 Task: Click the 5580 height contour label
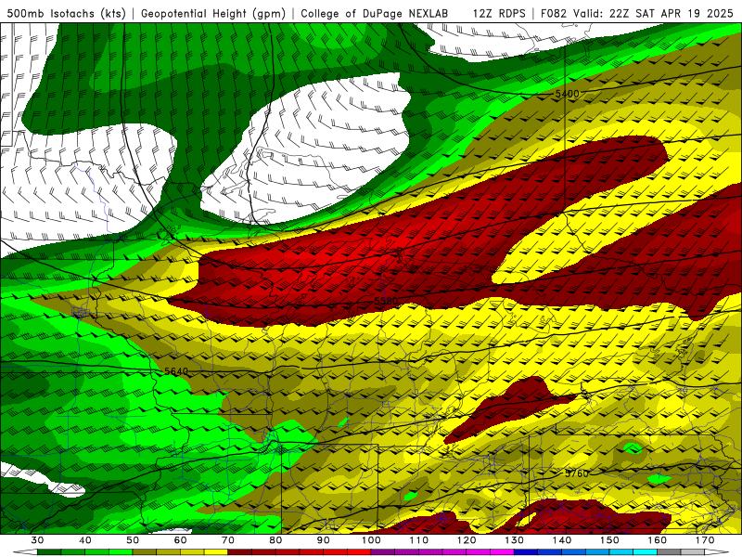tap(386, 301)
